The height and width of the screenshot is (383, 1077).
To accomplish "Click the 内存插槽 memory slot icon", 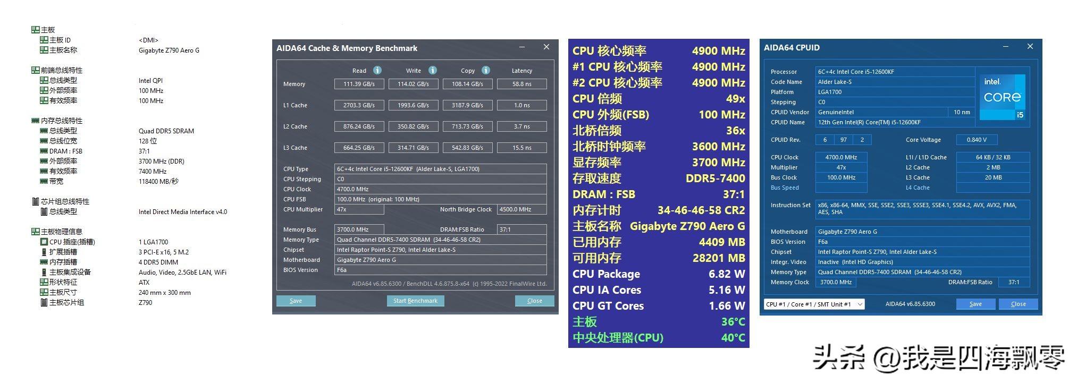I will coord(44,262).
